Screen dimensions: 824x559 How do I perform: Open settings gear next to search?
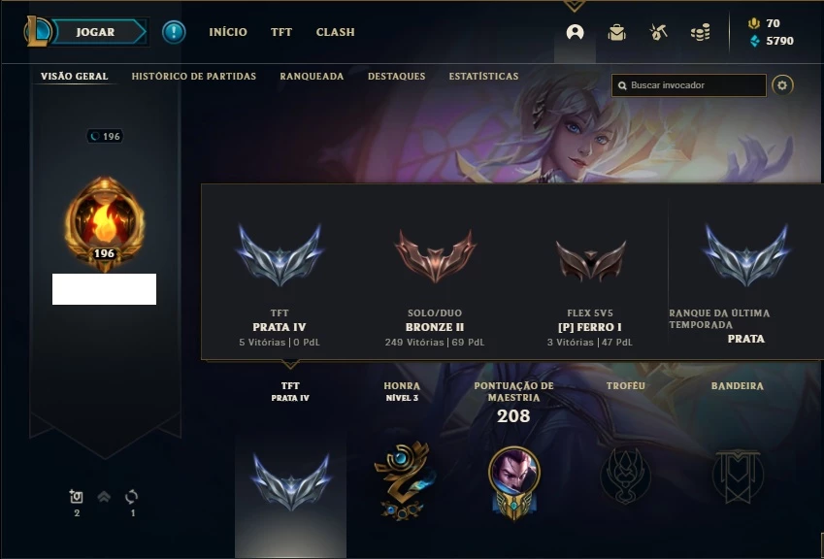[x=782, y=85]
